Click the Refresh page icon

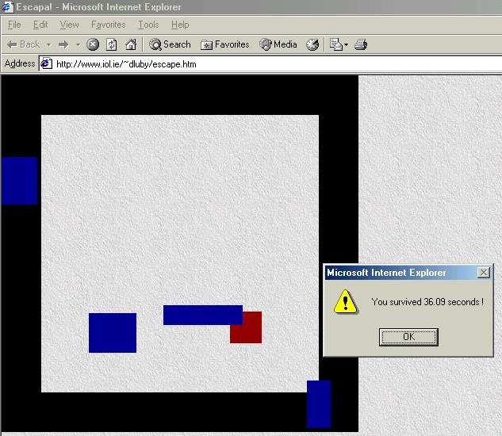click(x=111, y=44)
